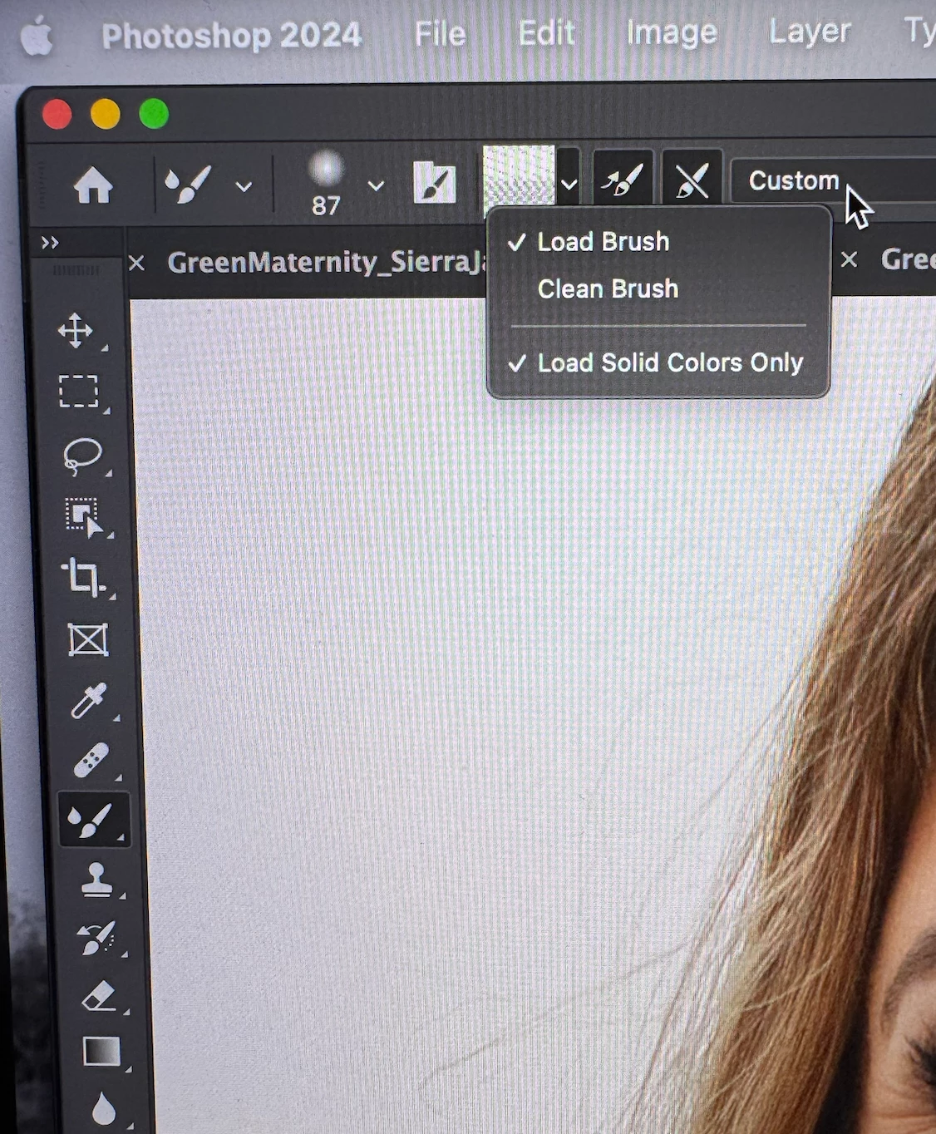Select the Rectangular Marquee tool
This screenshot has height=1134, width=936.
79,392
